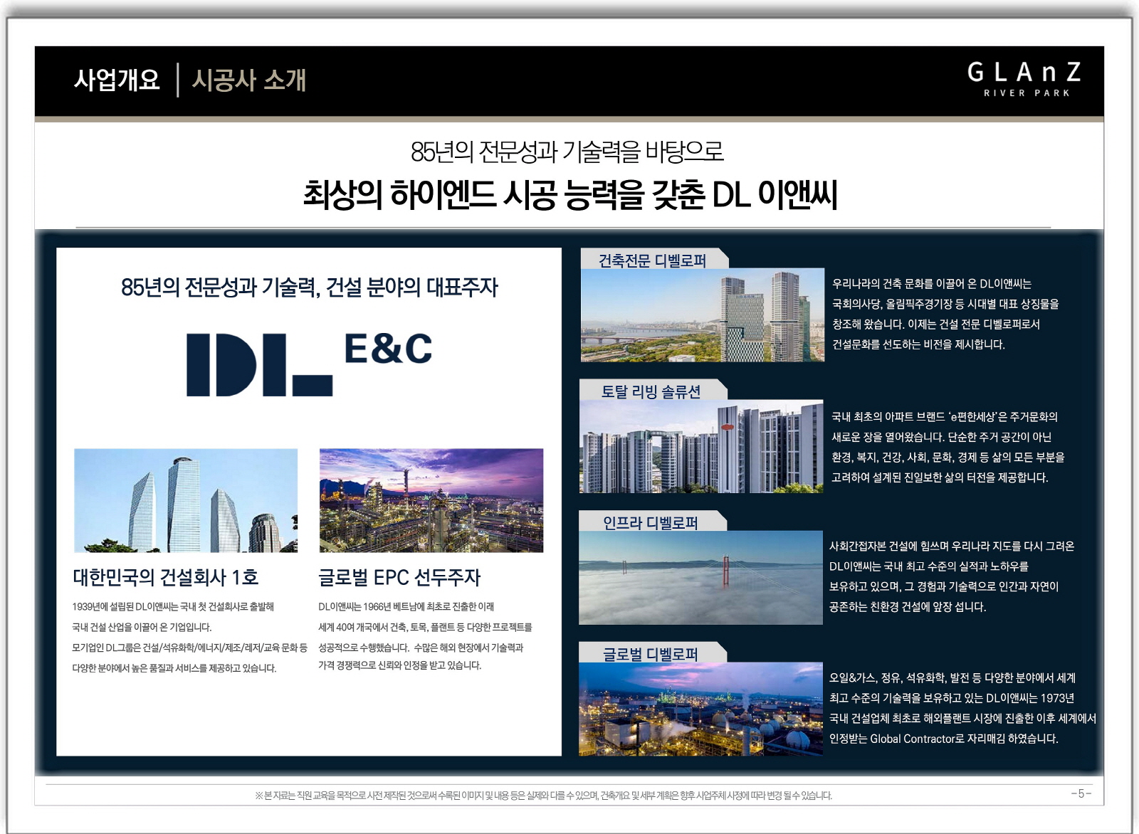Click the heading 85년의 전문성과 기술력, 건설 분야의 대표주자
The image size is (1139, 834).
point(309,287)
